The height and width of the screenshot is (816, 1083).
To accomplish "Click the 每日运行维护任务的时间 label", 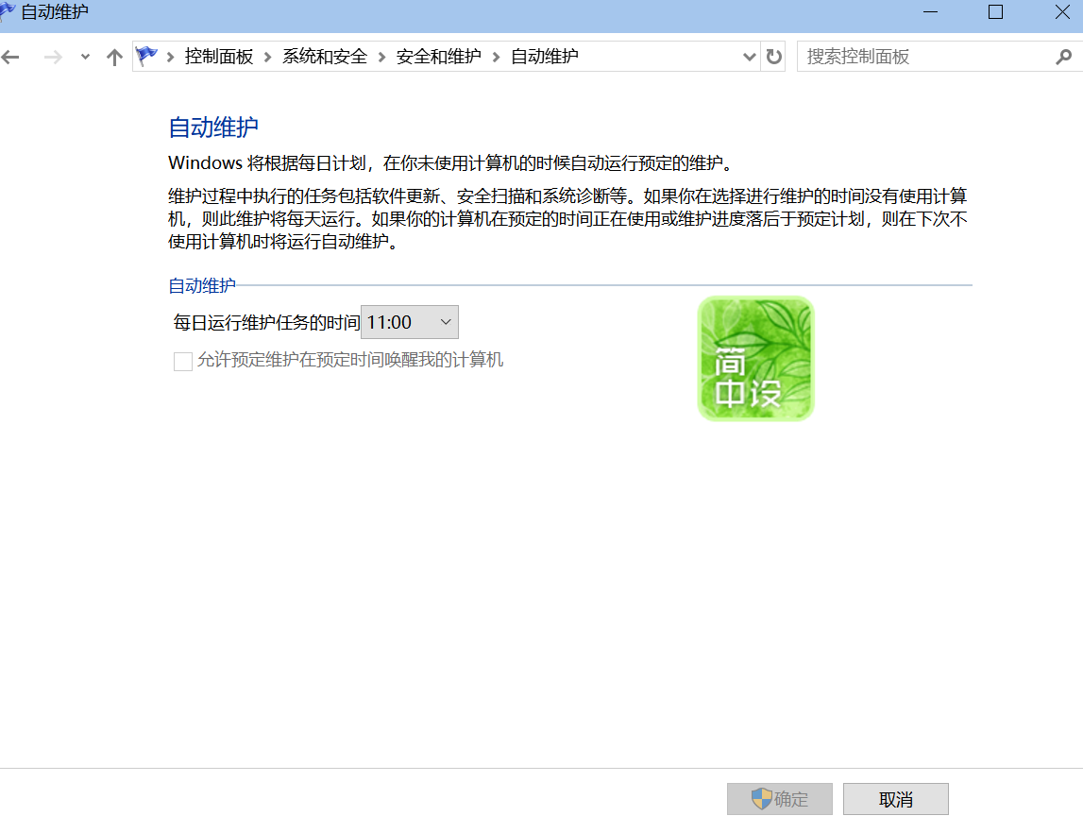I will pyautogui.click(x=266, y=323).
